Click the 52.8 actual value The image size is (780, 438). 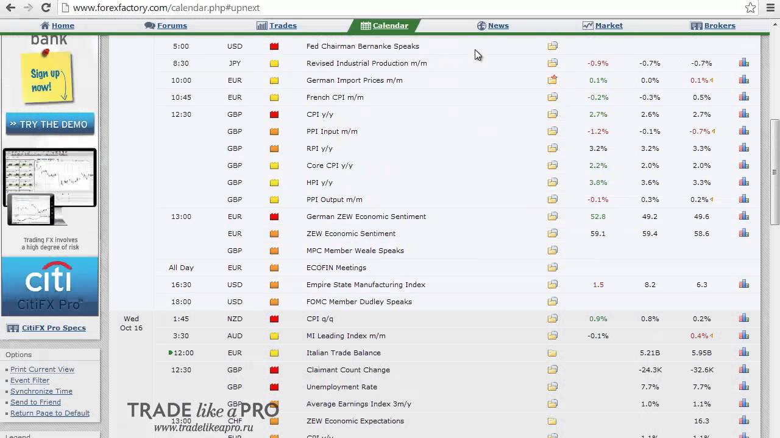[598, 217]
